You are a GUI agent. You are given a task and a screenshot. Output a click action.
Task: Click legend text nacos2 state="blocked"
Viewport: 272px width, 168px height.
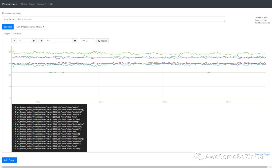[x=48, y=134]
